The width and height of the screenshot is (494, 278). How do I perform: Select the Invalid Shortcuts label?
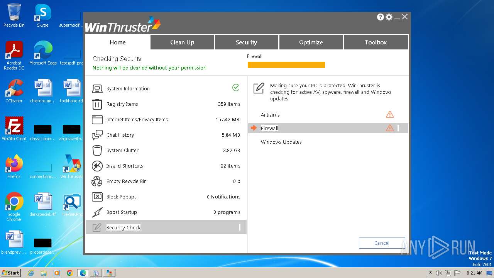coord(125,166)
